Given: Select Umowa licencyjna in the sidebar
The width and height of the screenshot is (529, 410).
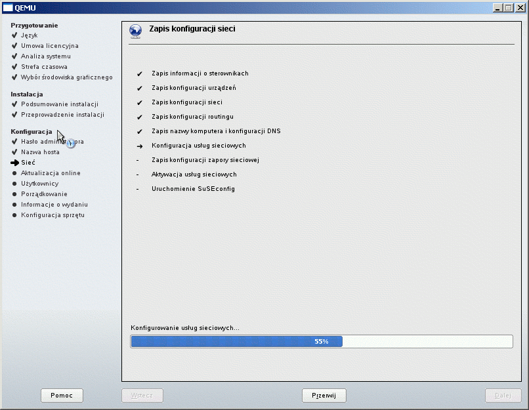Looking at the screenshot, I should click(49, 46).
